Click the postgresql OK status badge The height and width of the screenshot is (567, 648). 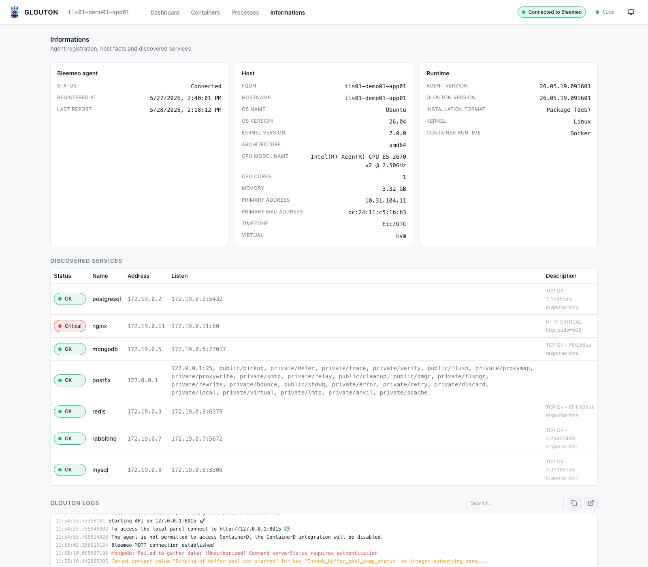point(70,299)
